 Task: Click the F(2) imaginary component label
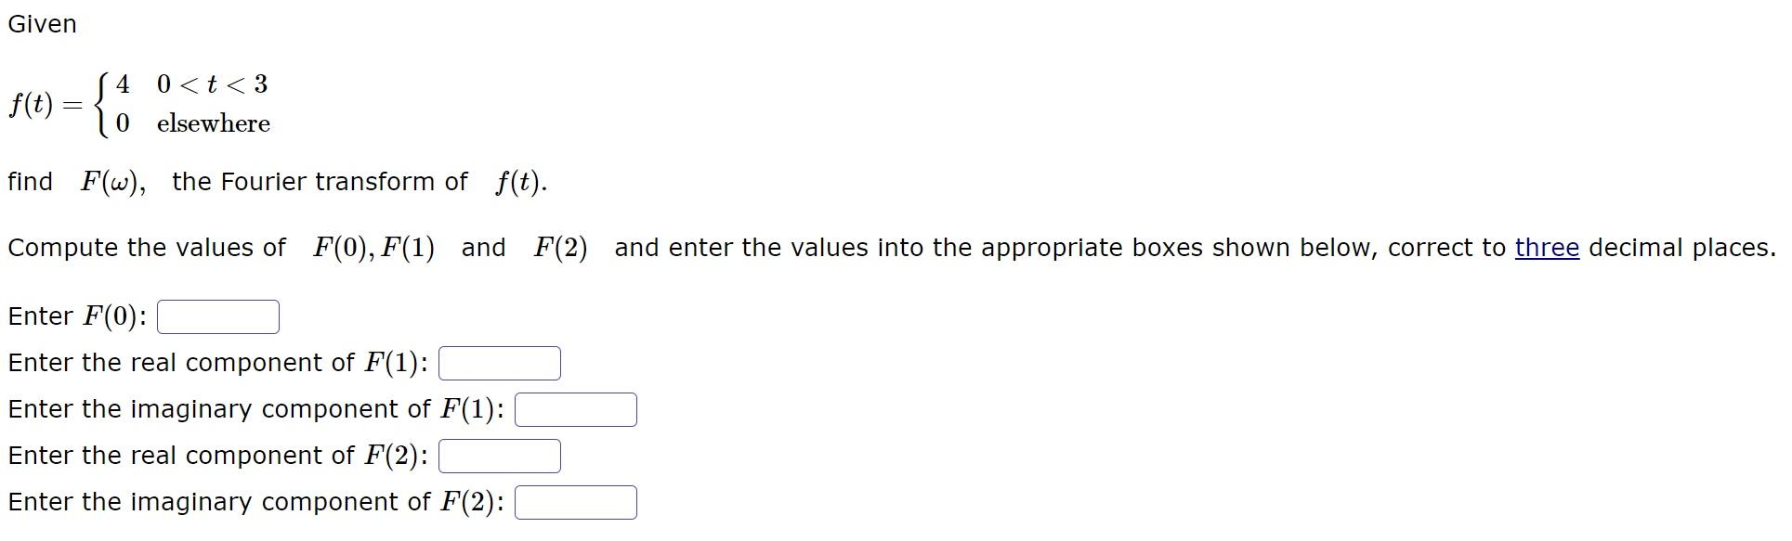pos(255,502)
